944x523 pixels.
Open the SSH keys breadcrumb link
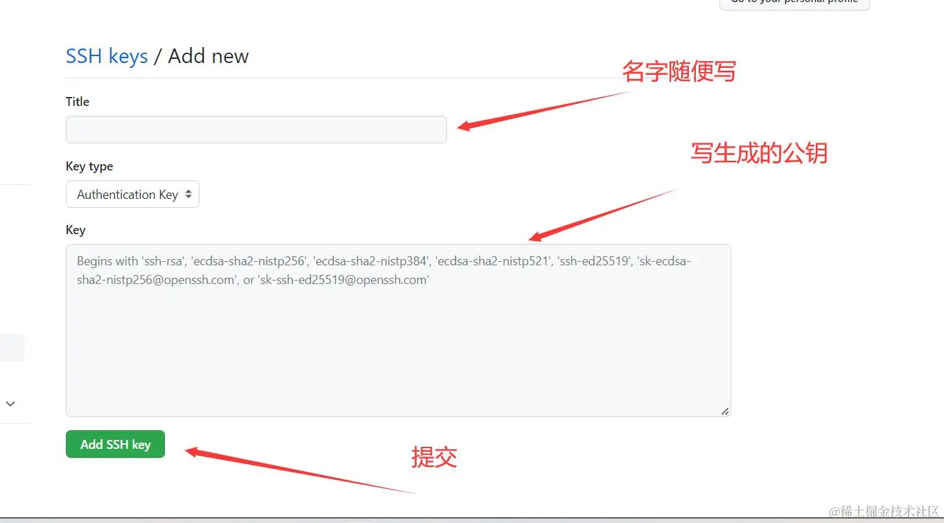[x=107, y=56]
